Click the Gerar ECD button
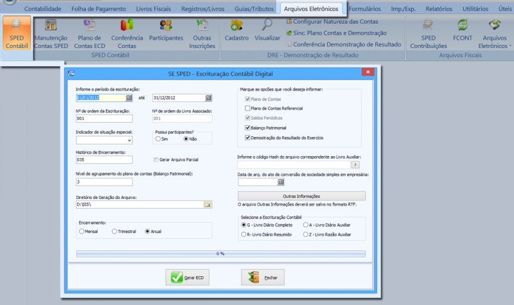The image size is (514, 305). [191, 277]
